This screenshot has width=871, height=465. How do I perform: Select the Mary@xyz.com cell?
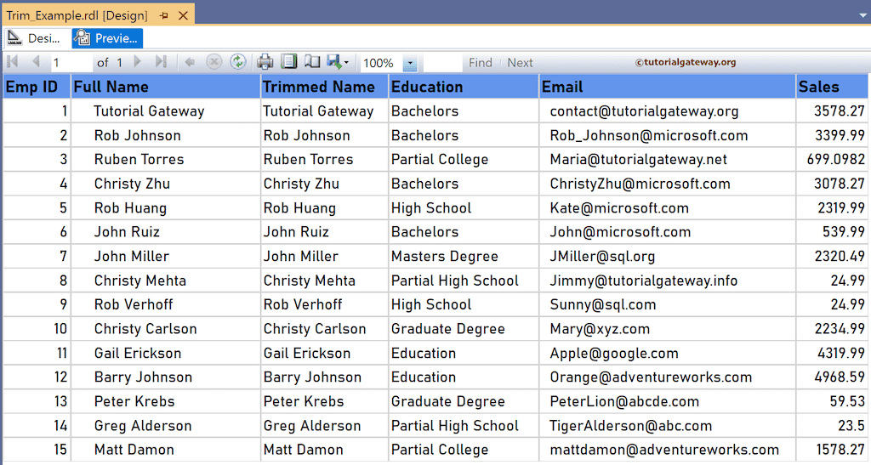pyautogui.click(x=668, y=329)
